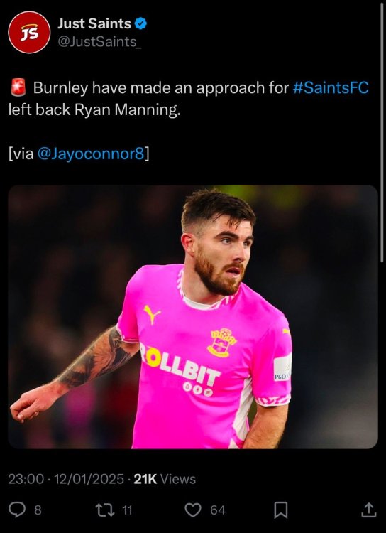Image resolution: width=386 pixels, height=533 pixels.
Task: Click the Just Saints display name
Action: click(x=94, y=23)
